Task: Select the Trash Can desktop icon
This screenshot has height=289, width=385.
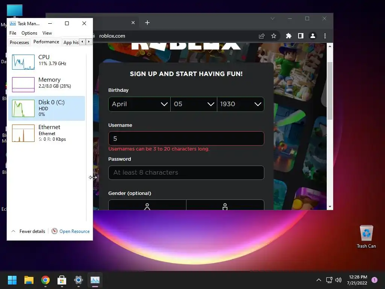Action: pyautogui.click(x=366, y=237)
